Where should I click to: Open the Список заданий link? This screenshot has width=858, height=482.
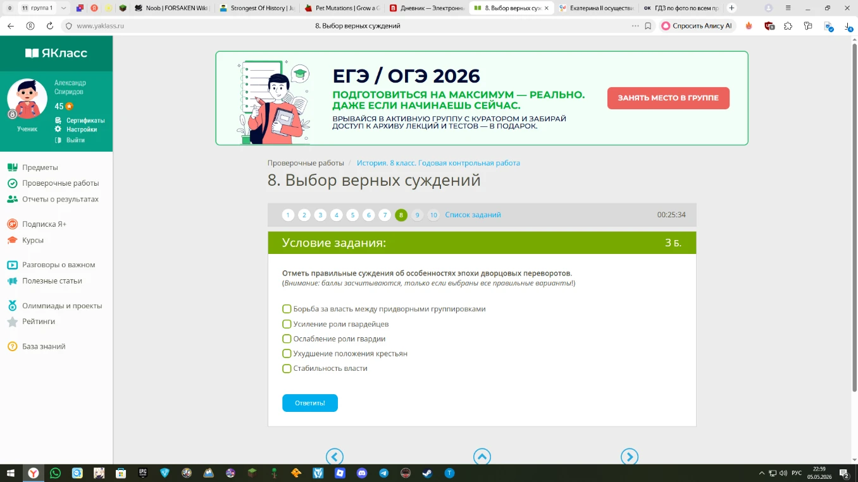473,215
